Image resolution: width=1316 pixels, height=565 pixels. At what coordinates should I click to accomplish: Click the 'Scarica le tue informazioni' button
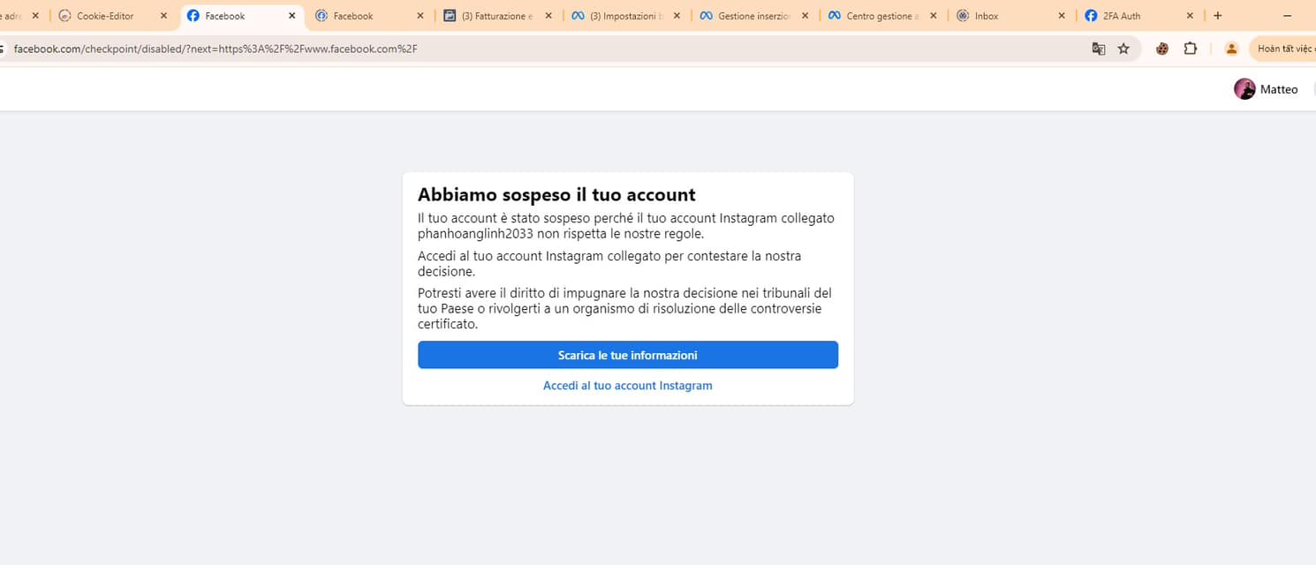point(627,355)
